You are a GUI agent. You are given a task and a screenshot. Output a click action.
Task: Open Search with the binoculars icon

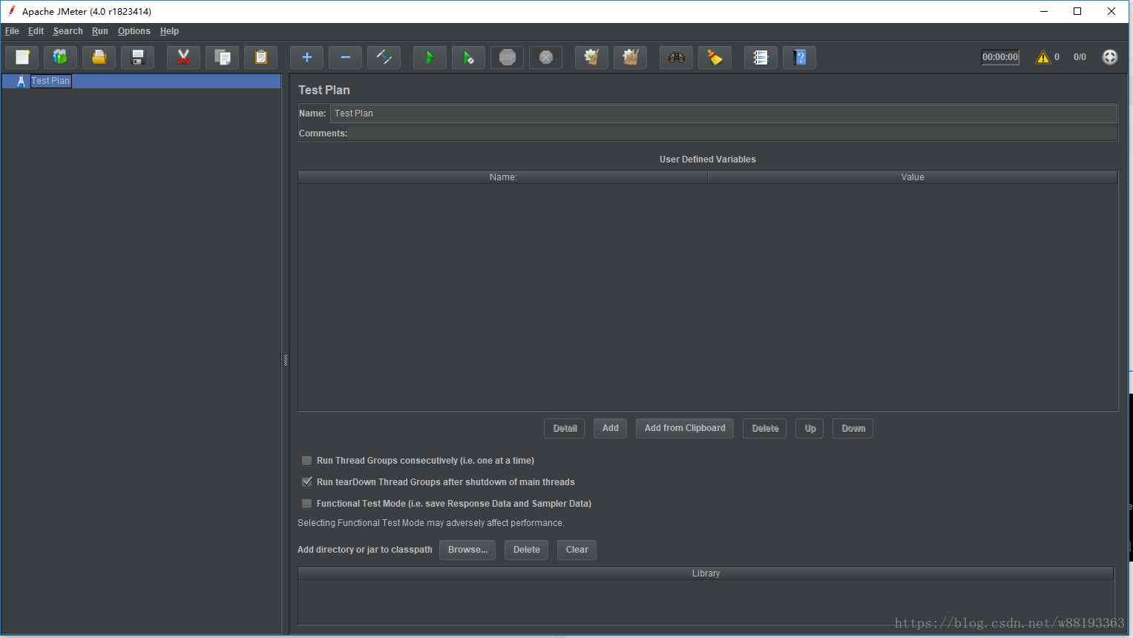[x=677, y=57]
